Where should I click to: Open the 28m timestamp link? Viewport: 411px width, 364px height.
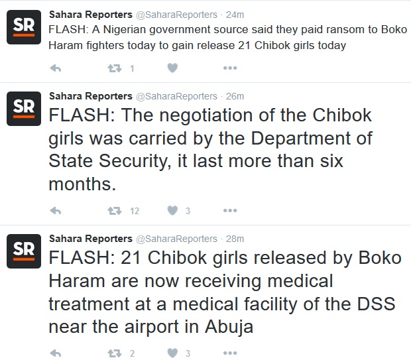(x=235, y=238)
